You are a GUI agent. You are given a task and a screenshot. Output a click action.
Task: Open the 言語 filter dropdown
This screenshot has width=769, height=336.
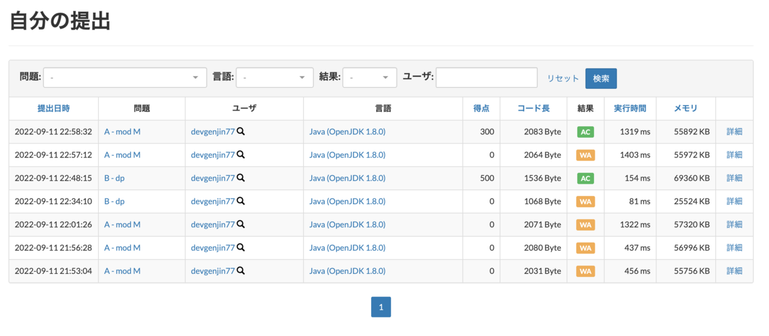pyautogui.click(x=275, y=77)
